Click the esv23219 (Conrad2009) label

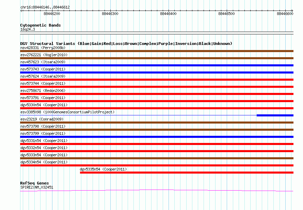42,119
